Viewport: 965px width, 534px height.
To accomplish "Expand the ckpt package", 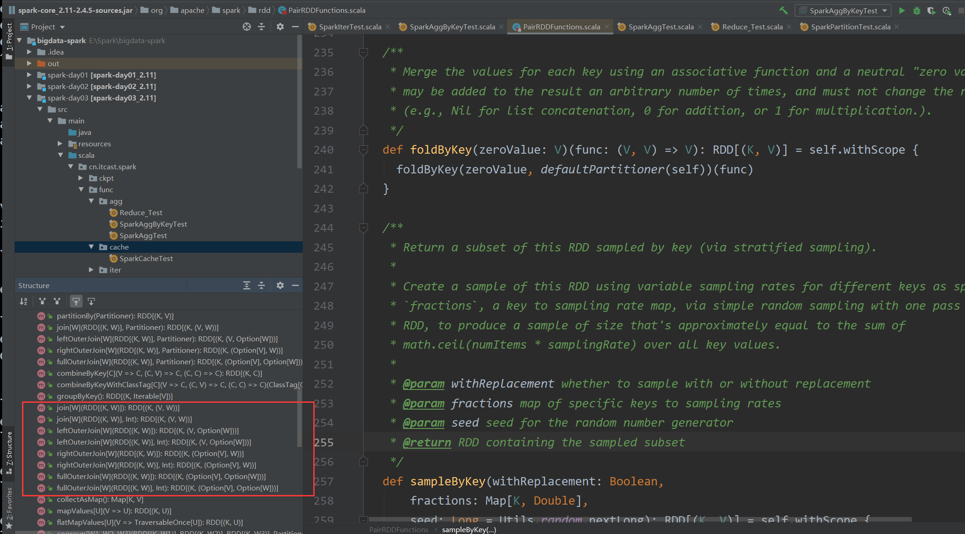I will [x=81, y=178].
